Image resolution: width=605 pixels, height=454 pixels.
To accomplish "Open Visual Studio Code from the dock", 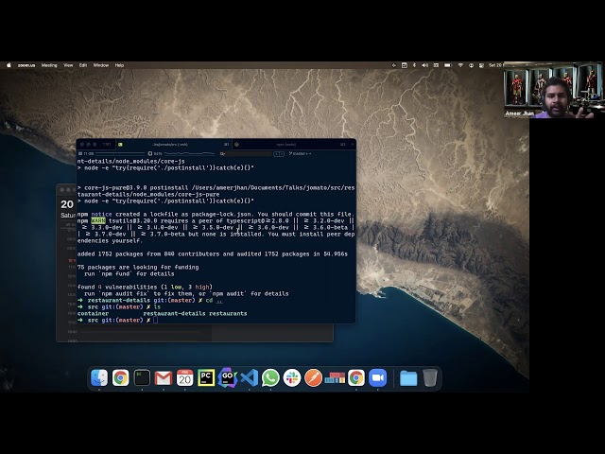I will (250, 377).
